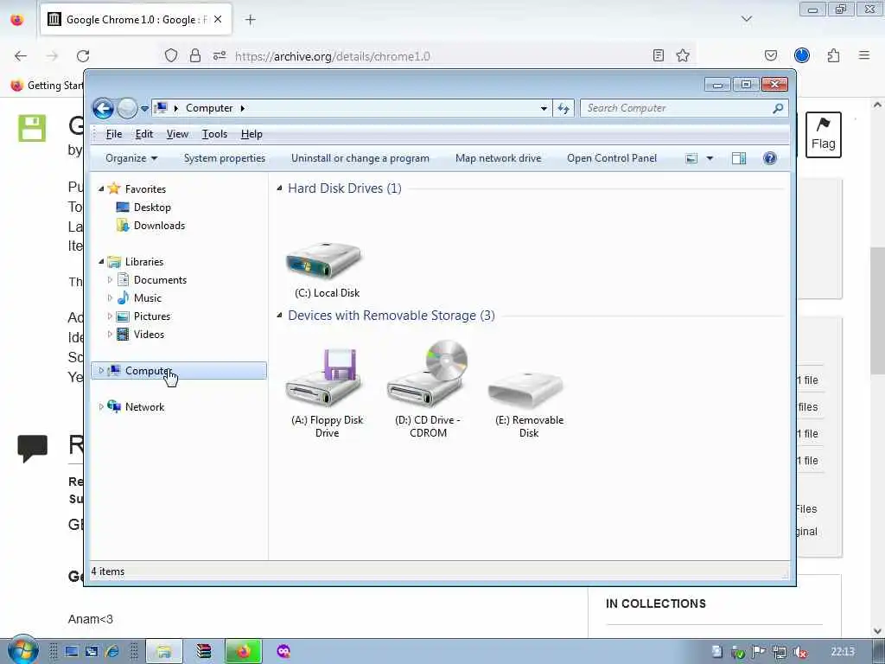885x664 pixels.
Task: Open Internet Explorer from quick launch
Action: pos(112,652)
